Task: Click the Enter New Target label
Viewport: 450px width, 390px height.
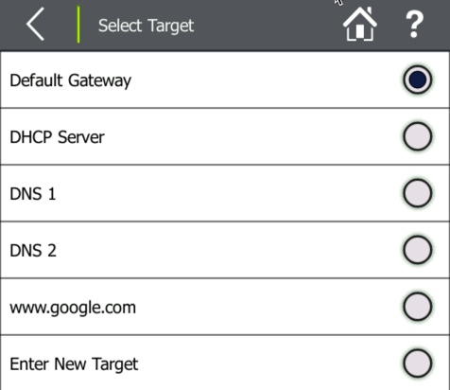Action: [x=74, y=364]
